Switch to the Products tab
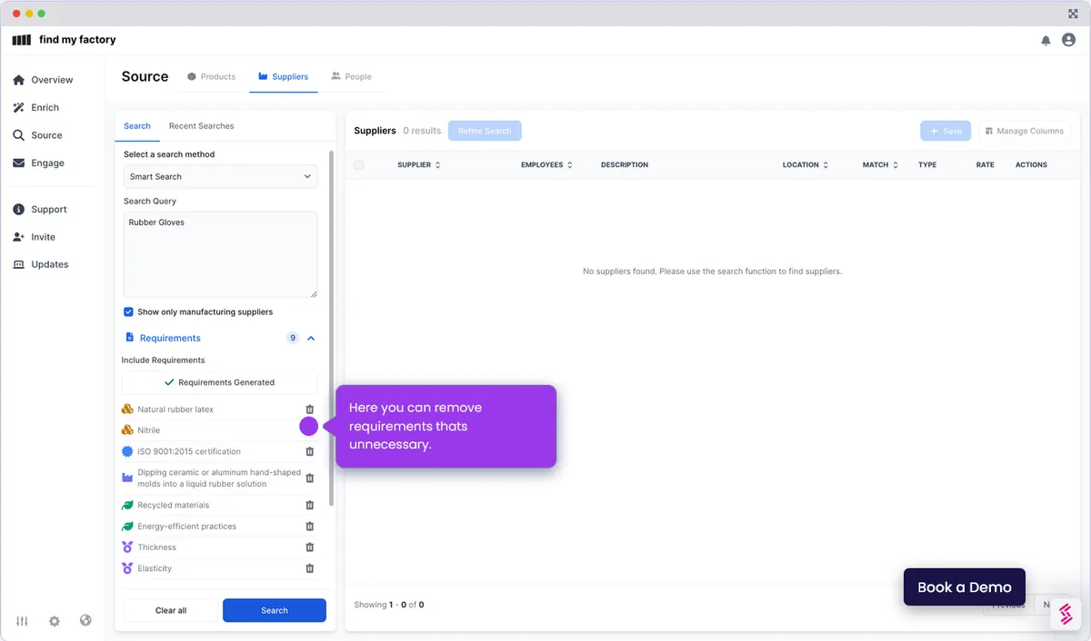Image resolution: width=1091 pixels, height=641 pixels. [211, 76]
